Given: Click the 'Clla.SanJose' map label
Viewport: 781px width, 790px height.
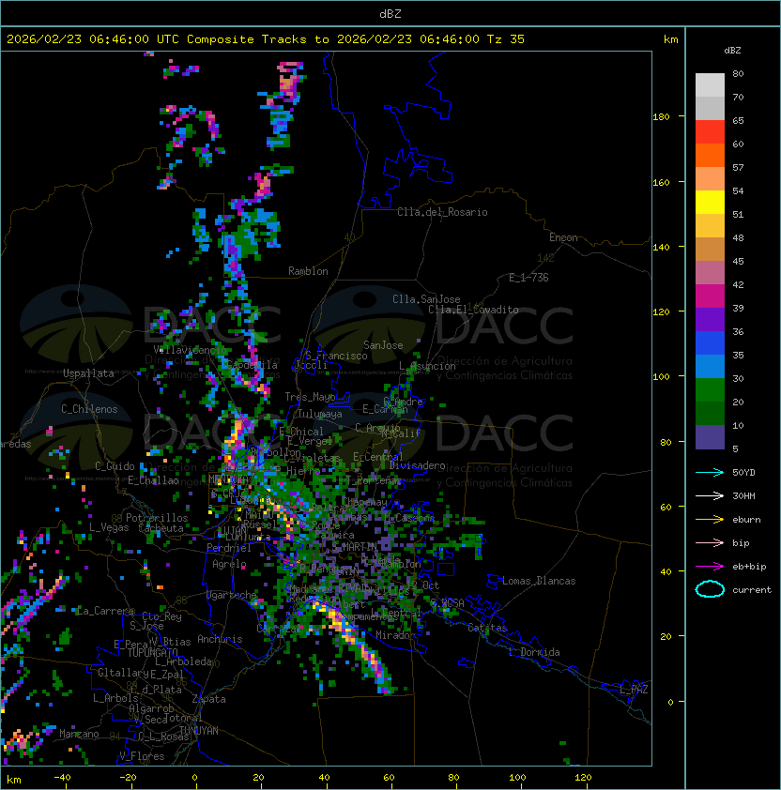Looking at the screenshot, I should 426,299.
